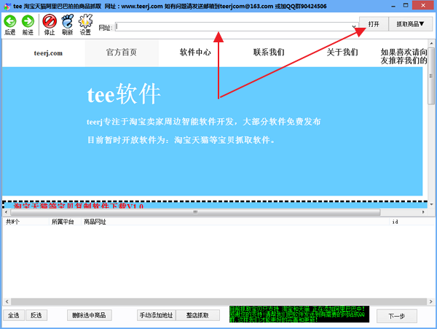Click the 反选 (Invert selection) button
Viewport: 437px width, 329px height.
[x=36, y=315]
